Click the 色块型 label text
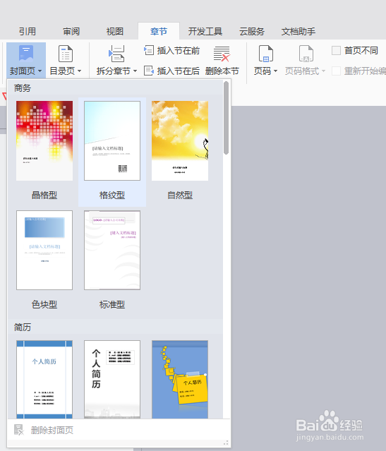This screenshot has height=451, width=386. pyautogui.click(x=44, y=304)
